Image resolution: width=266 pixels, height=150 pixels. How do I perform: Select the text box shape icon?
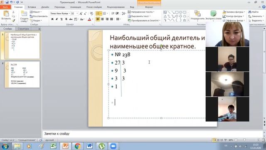click(165, 12)
